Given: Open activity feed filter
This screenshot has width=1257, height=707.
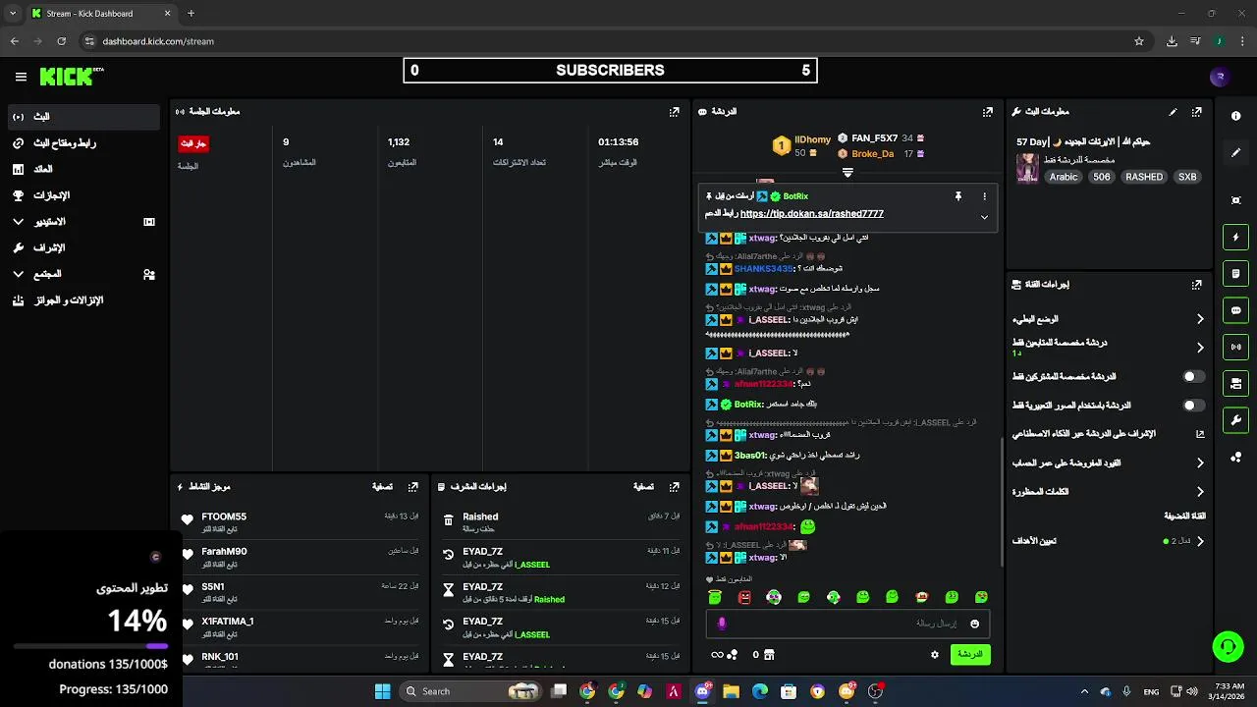Looking at the screenshot, I should 382,487.
